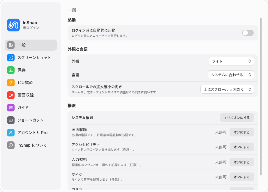Screen dimensions: 268x192
Task: Click the 一般 page title at top
Action: 72,10
